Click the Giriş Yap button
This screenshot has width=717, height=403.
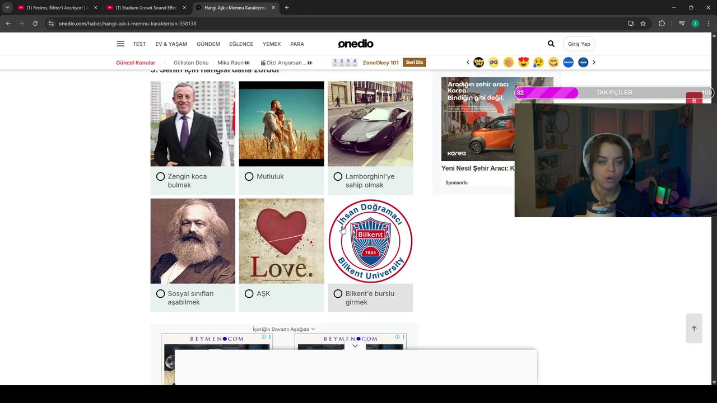[x=579, y=44]
